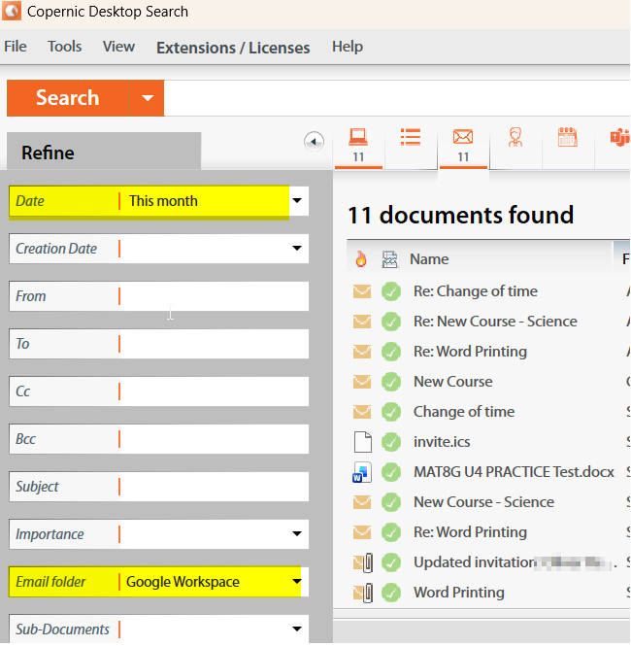Open the Contacts category icon
Screen dimensions: 631x646
515,138
